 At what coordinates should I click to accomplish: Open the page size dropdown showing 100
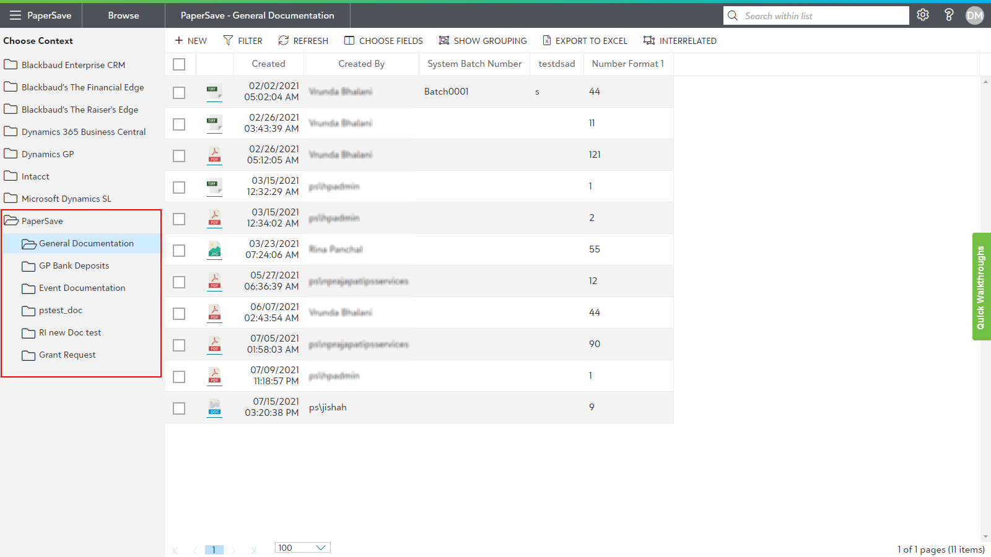pyautogui.click(x=302, y=548)
